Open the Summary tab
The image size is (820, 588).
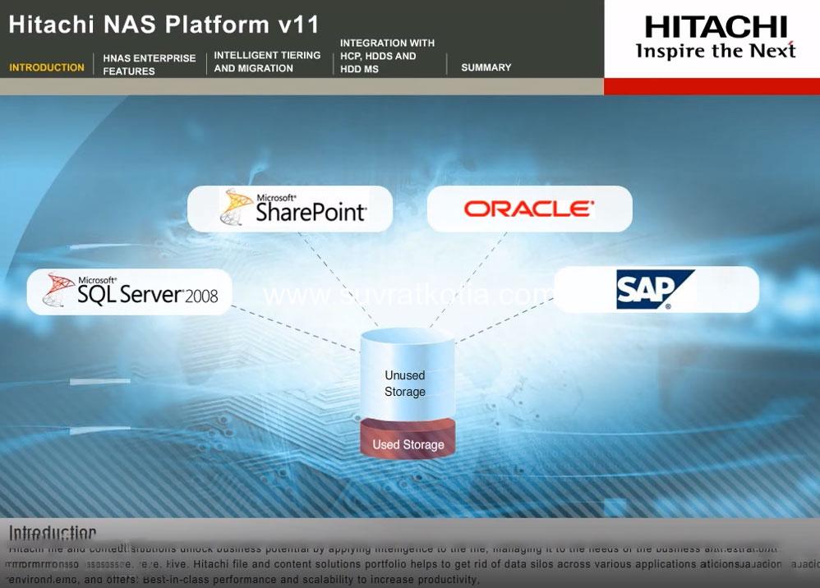point(486,67)
